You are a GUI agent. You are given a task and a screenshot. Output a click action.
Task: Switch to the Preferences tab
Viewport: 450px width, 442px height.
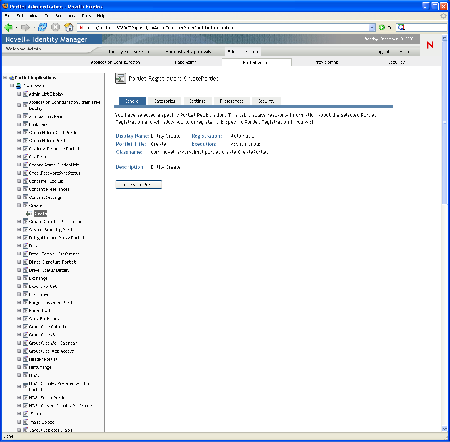232,101
